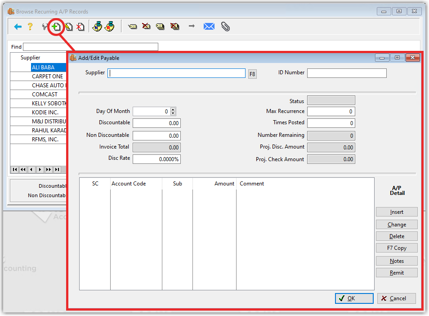Click the F7 Copy button
Viewport: 429px width, 316px height.
click(x=397, y=248)
